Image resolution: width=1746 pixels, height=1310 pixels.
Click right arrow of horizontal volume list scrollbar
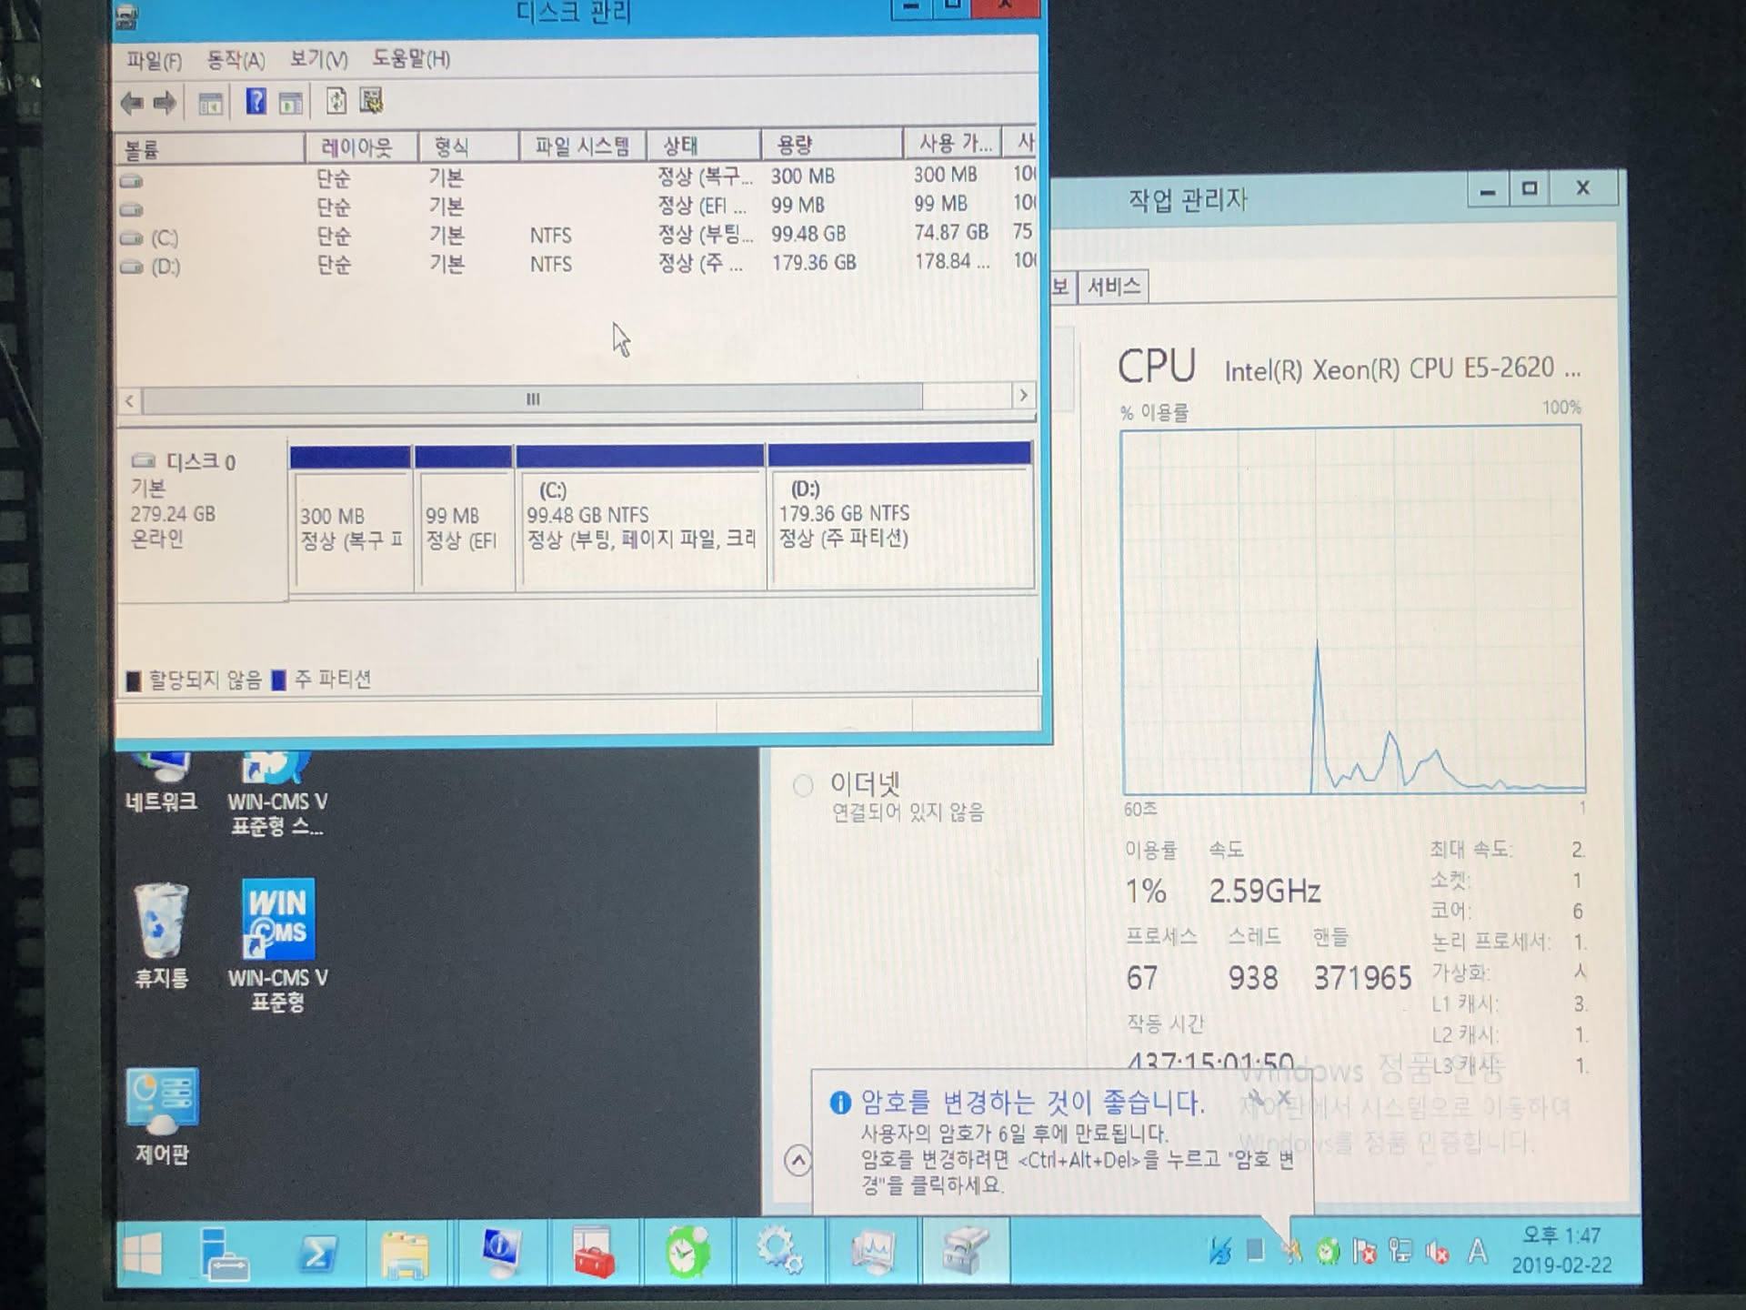pos(1023,396)
